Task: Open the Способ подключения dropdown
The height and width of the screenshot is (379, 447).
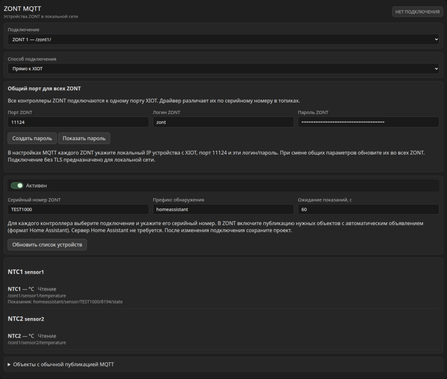Action: click(x=223, y=68)
